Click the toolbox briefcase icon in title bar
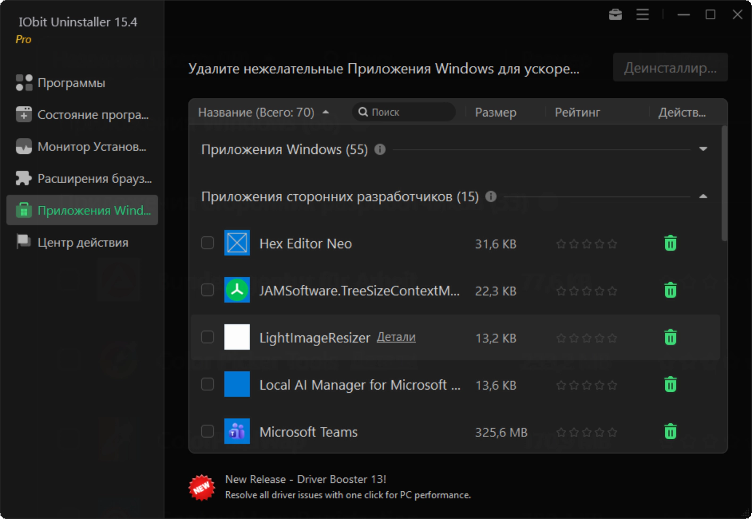Image resolution: width=752 pixels, height=519 pixels. (x=615, y=15)
